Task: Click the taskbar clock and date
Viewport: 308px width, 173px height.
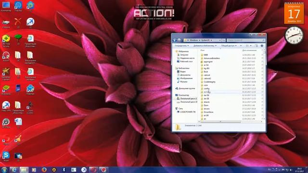Action: [x=299, y=170]
